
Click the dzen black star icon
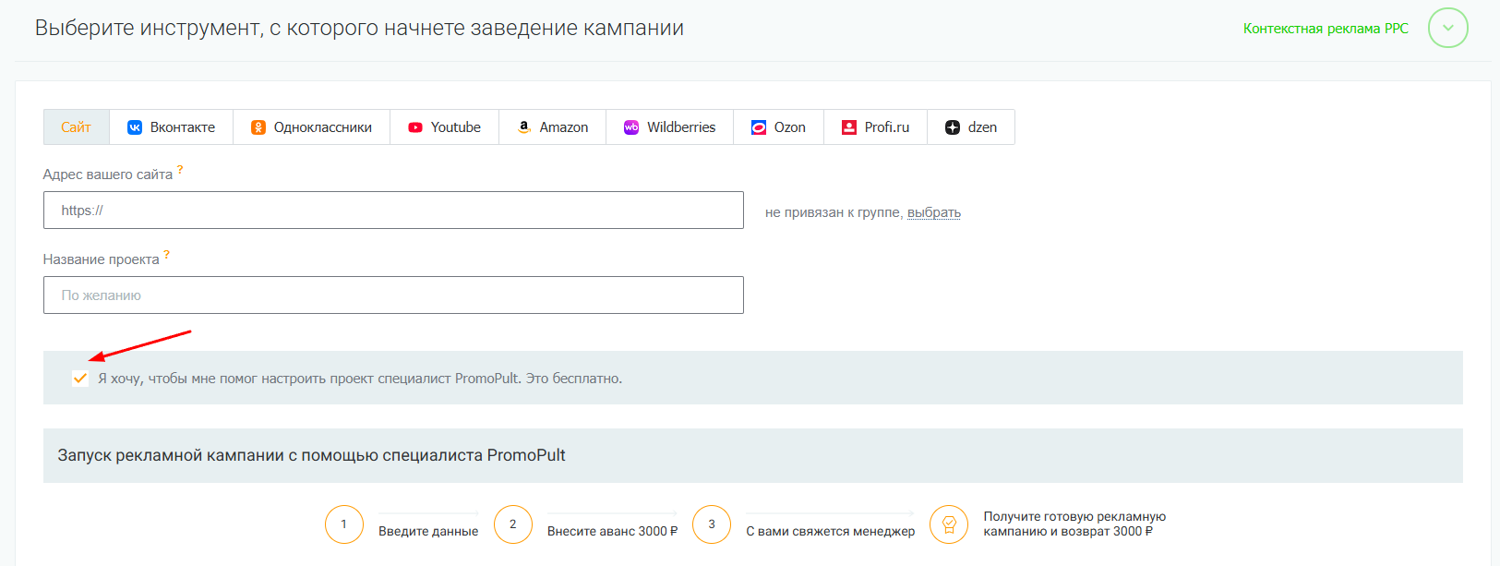coord(953,127)
